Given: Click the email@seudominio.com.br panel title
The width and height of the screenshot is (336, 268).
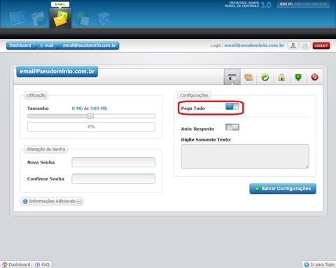Looking at the screenshot, I should (x=57, y=71).
